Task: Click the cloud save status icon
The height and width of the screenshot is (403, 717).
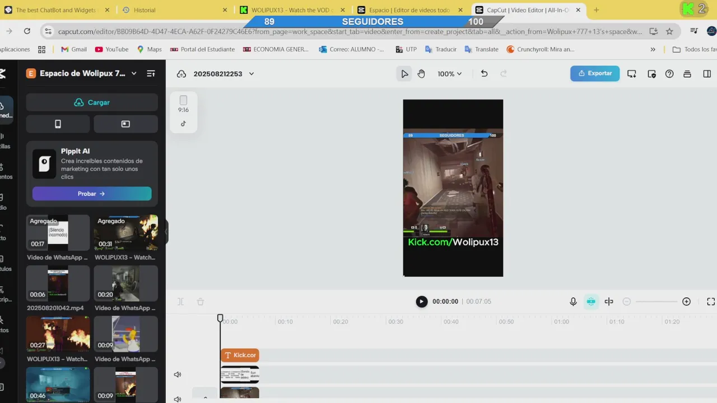Action: pos(181,74)
